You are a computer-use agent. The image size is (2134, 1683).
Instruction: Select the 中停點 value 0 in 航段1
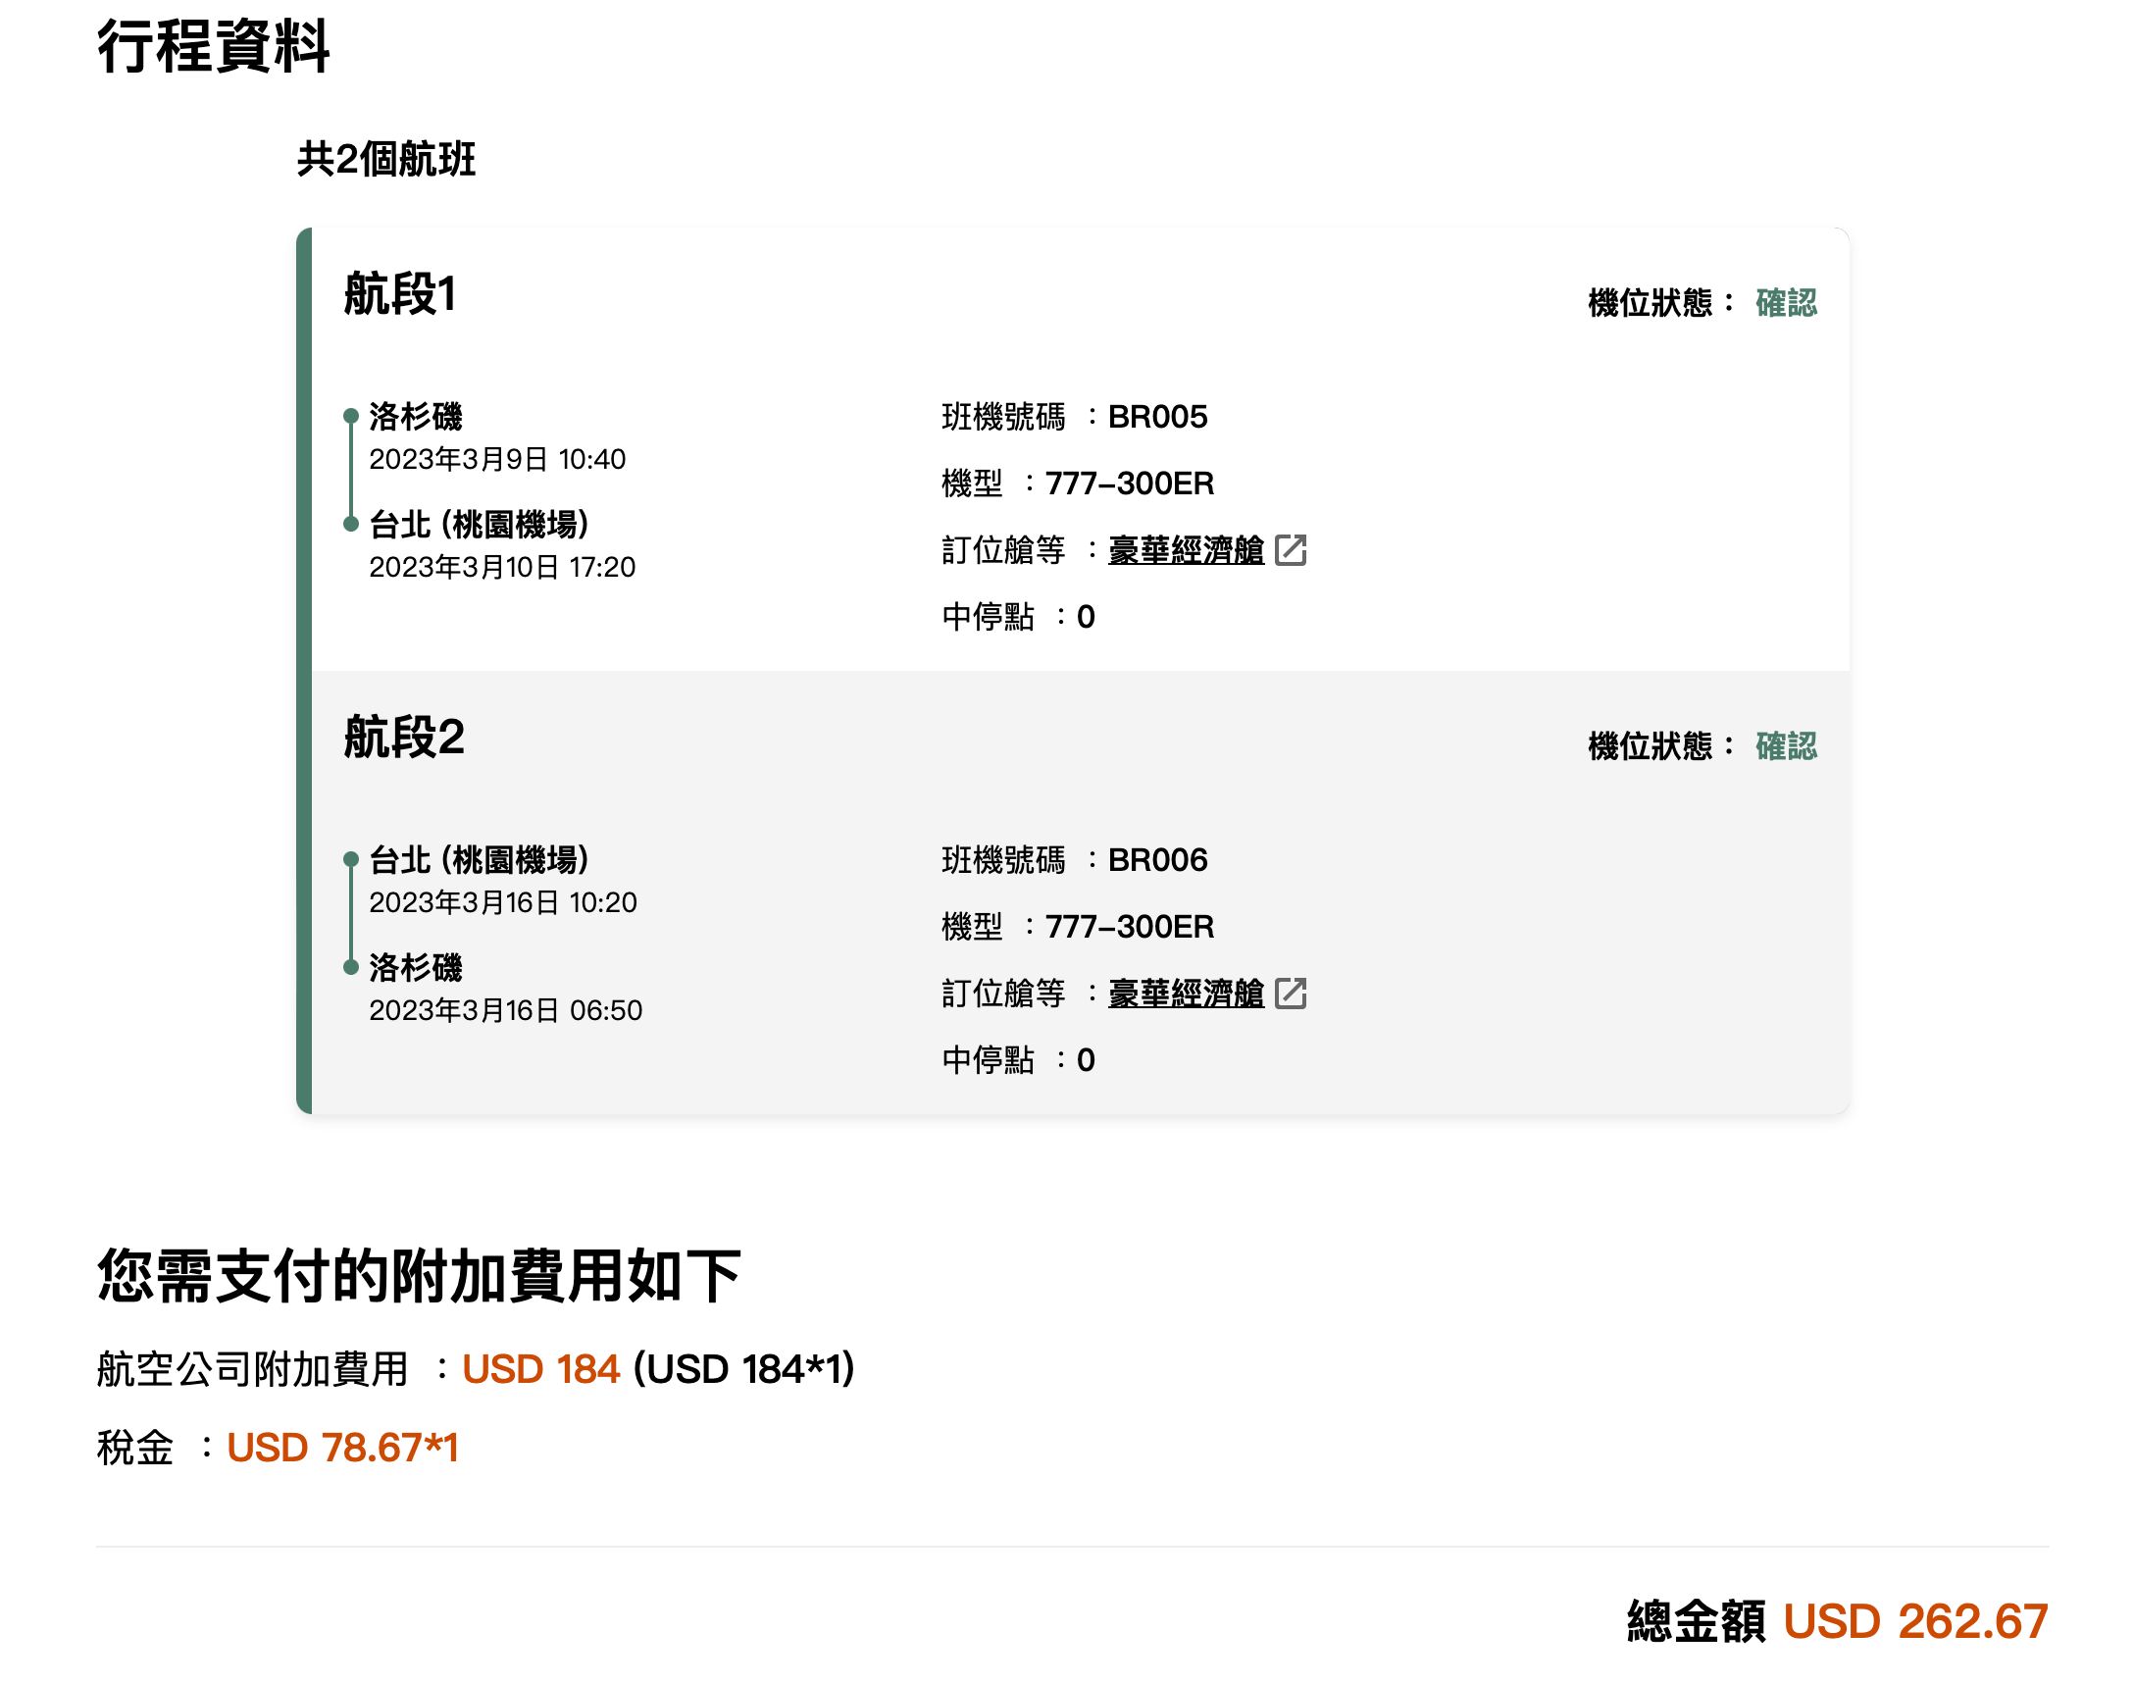click(1087, 616)
